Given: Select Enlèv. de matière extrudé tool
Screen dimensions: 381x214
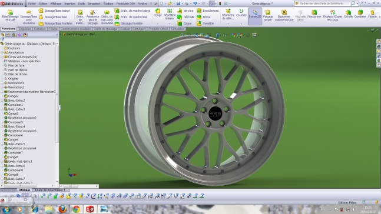Looking at the screenshot, I should click(x=80, y=17).
